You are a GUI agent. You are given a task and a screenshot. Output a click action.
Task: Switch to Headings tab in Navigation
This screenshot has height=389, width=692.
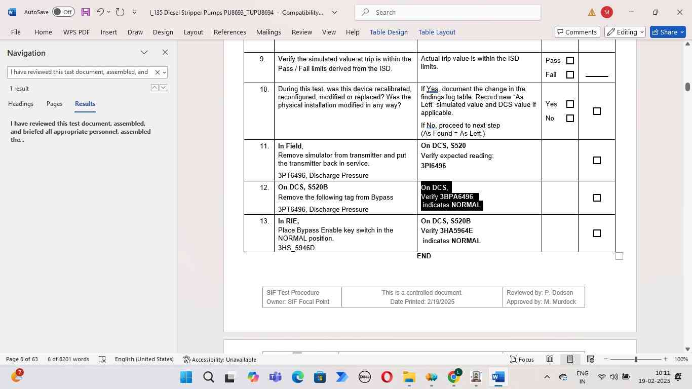pyautogui.click(x=21, y=104)
